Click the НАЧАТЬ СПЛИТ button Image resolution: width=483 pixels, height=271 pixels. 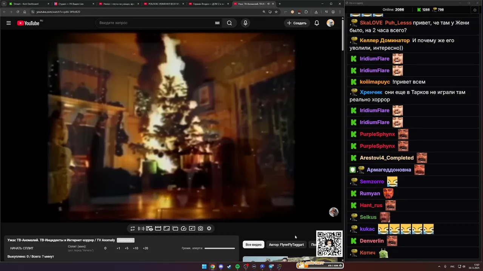click(x=22, y=248)
